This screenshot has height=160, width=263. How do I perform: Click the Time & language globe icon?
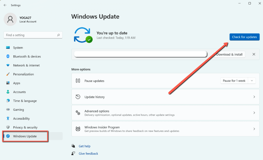tap(8, 101)
